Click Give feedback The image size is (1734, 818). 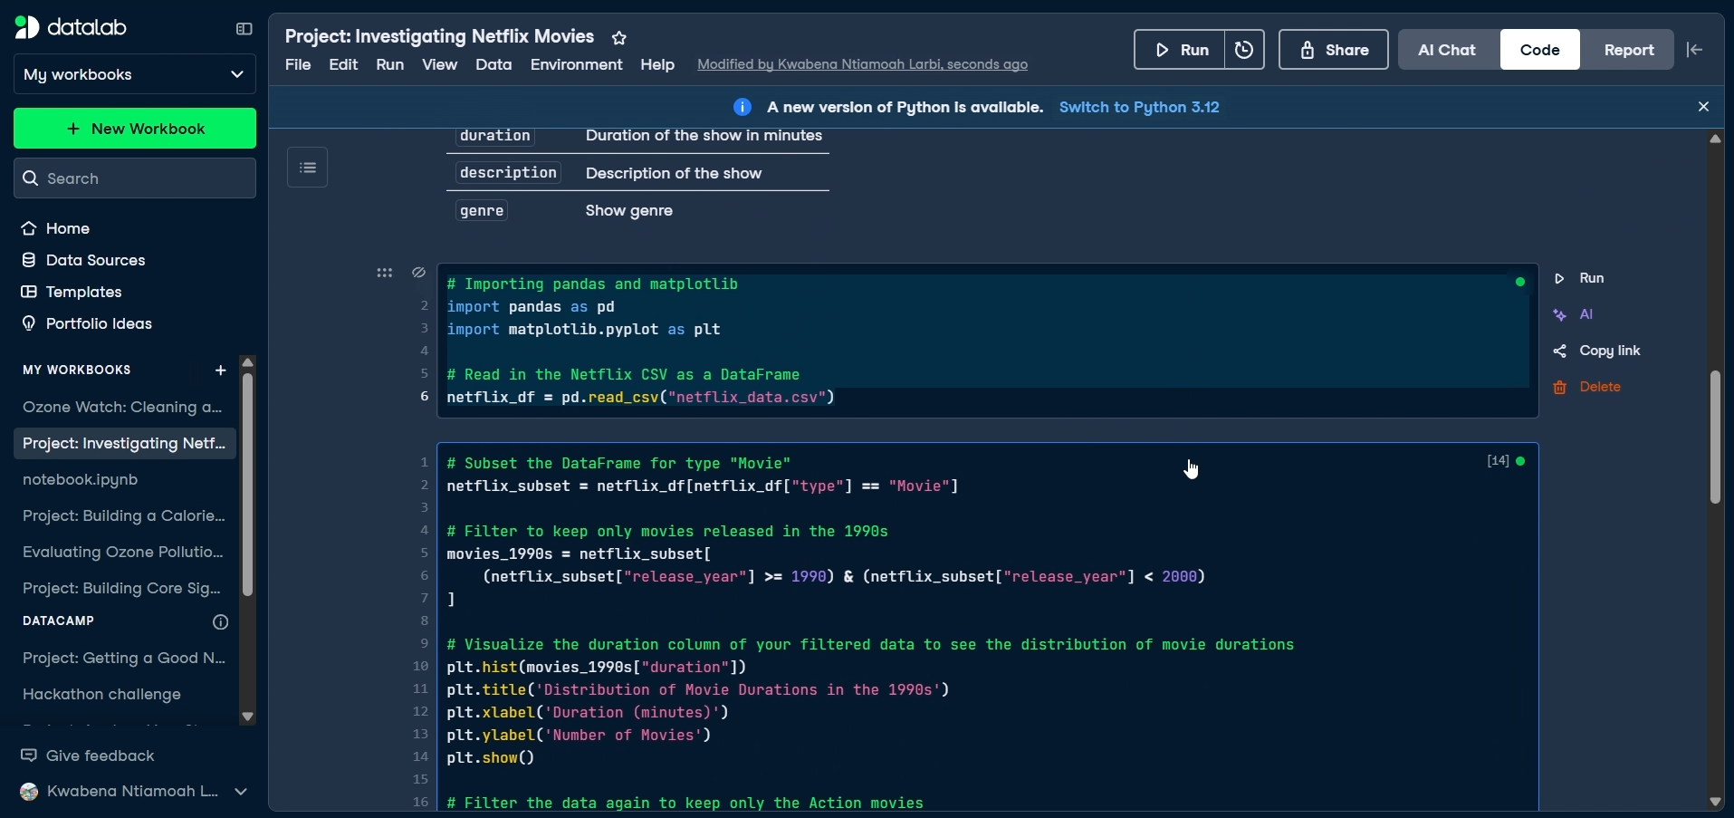[88, 755]
